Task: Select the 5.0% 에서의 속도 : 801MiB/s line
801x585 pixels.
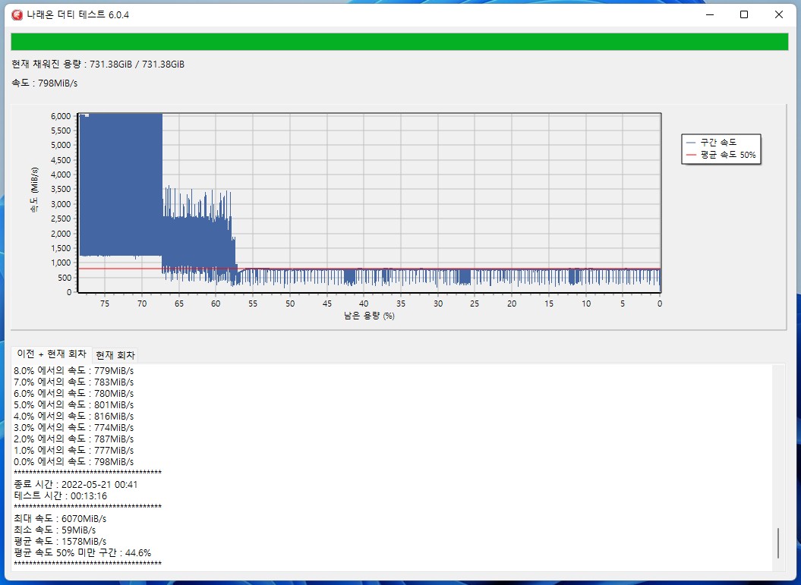Action: (74, 405)
